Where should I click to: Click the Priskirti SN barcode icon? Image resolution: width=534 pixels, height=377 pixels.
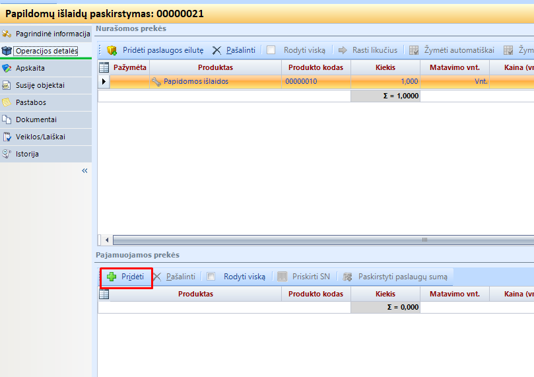pyautogui.click(x=282, y=277)
